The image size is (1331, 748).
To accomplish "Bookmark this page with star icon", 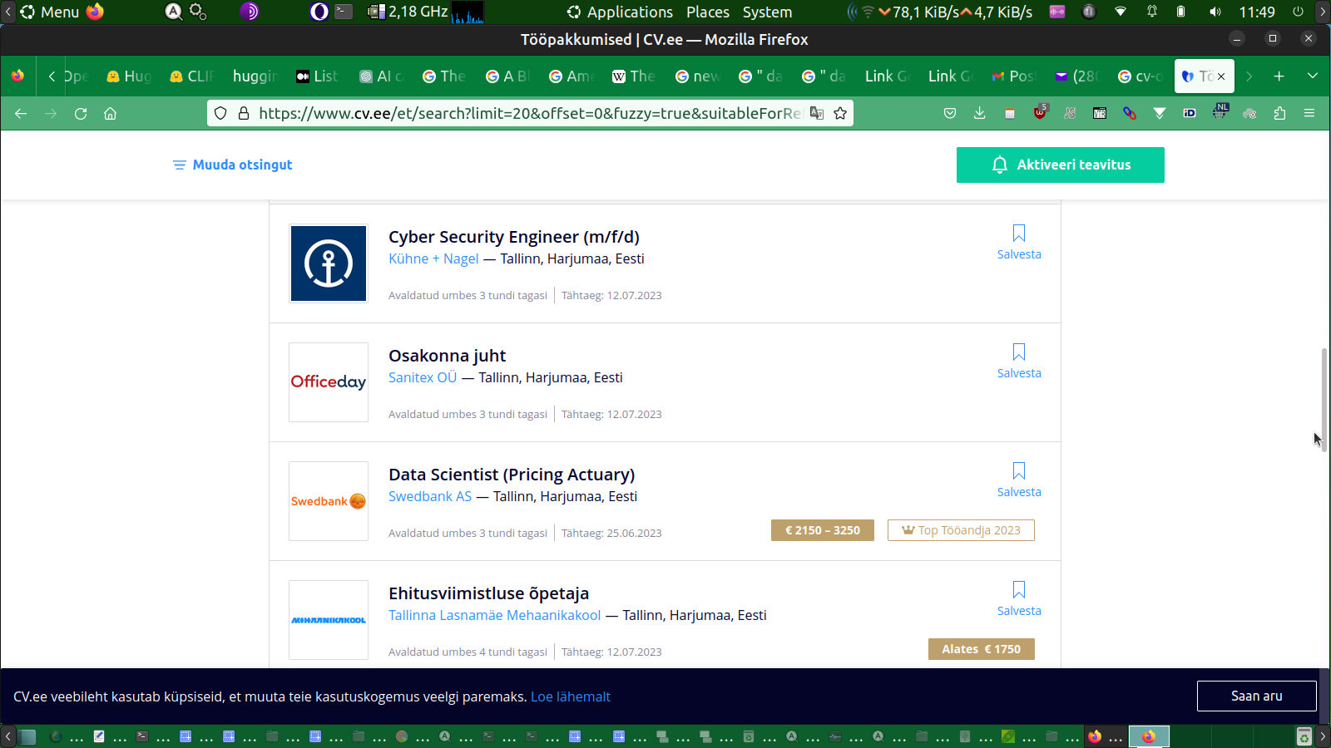I will [840, 114].
